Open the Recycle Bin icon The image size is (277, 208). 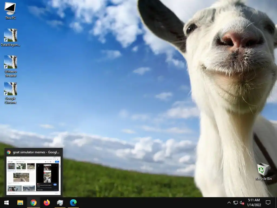(x=263, y=171)
